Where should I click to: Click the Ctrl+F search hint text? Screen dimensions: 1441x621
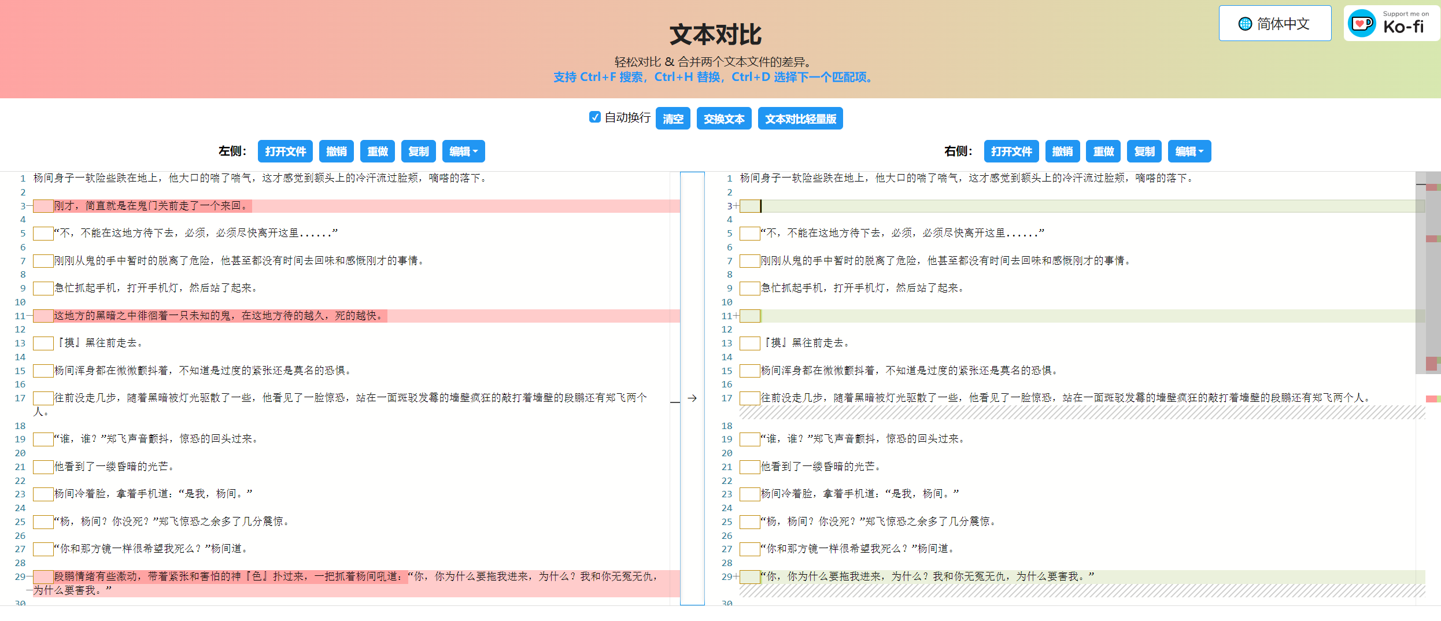tap(714, 77)
